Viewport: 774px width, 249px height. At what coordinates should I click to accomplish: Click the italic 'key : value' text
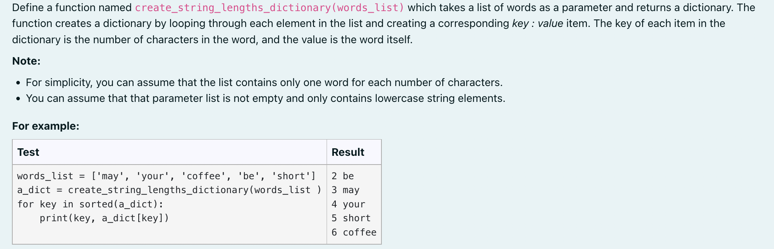tap(538, 24)
